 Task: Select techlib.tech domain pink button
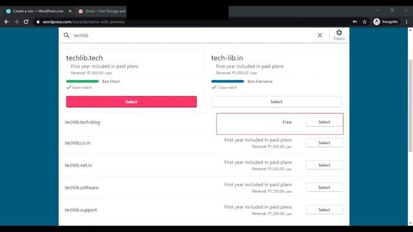[132, 102]
